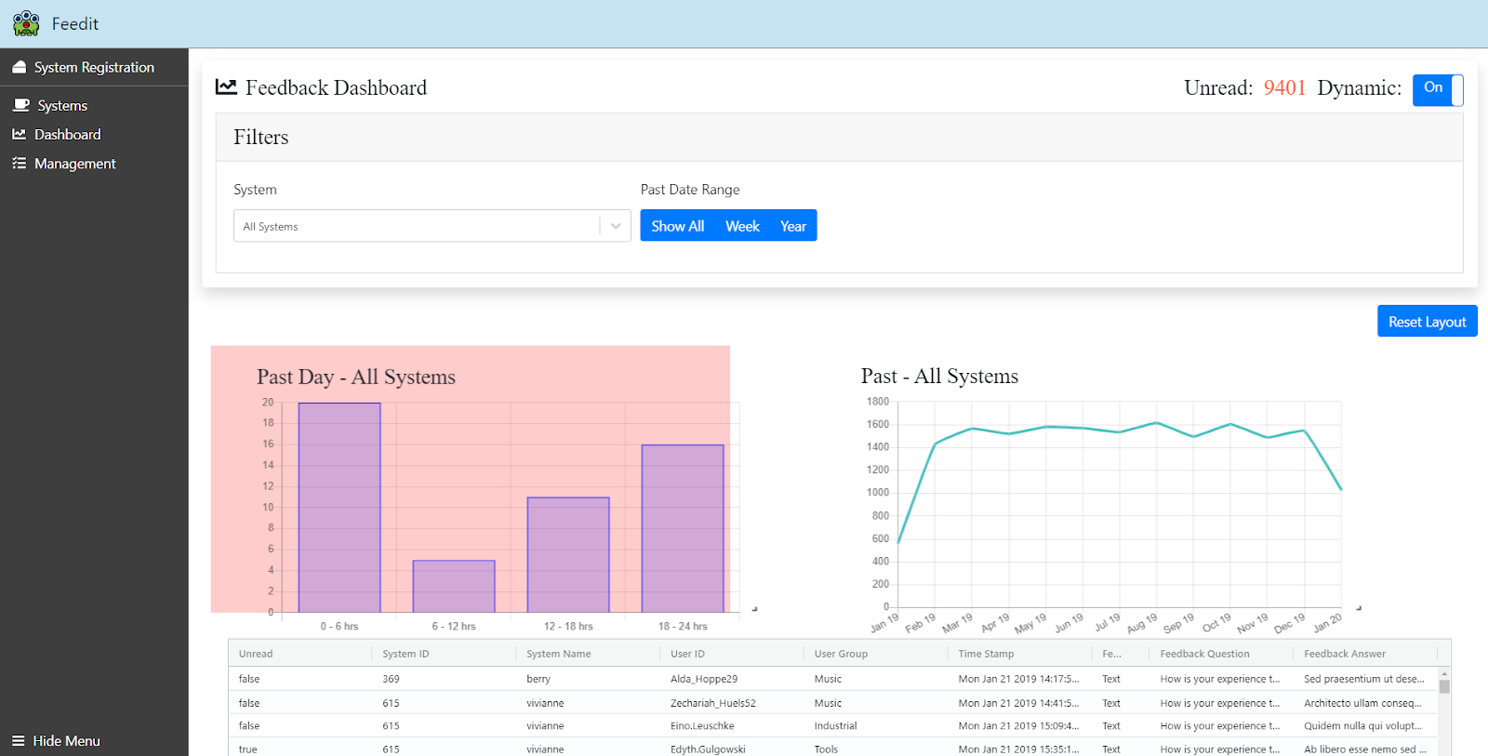Image resolution: width=1488 pixels, height=756 pixels.
Task: Click the Show All button
Action: (677, 226)
